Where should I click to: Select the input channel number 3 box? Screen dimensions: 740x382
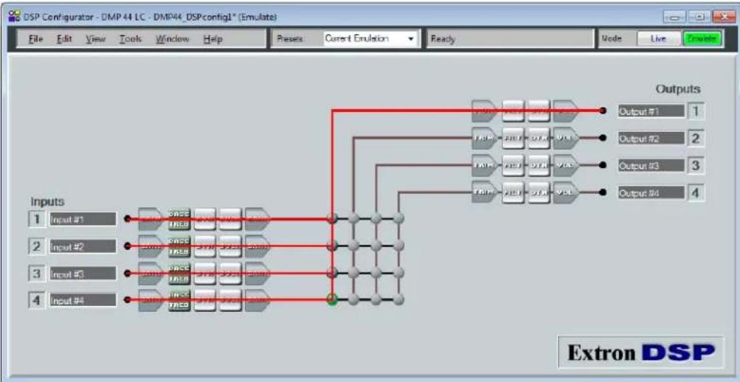(x=36, y=273)
